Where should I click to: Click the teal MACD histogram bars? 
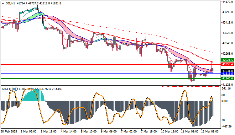34,95
